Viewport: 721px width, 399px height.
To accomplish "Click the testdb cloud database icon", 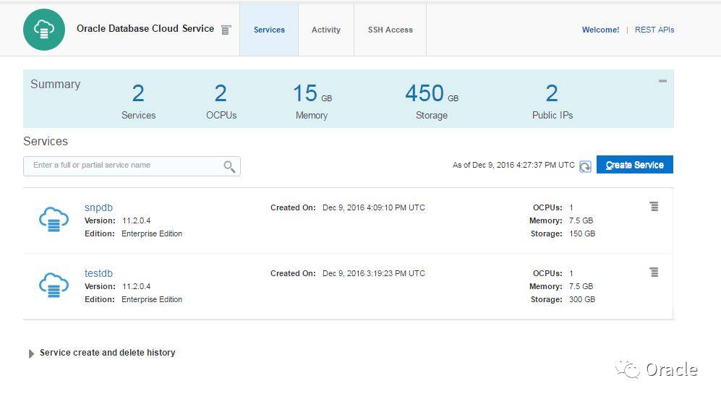I will point(54,285).
